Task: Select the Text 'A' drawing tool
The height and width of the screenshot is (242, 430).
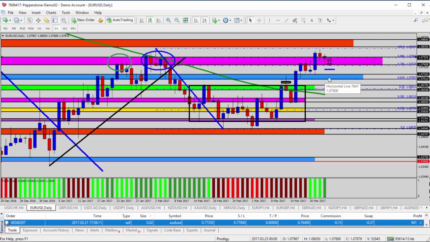Action: point(311,20)
